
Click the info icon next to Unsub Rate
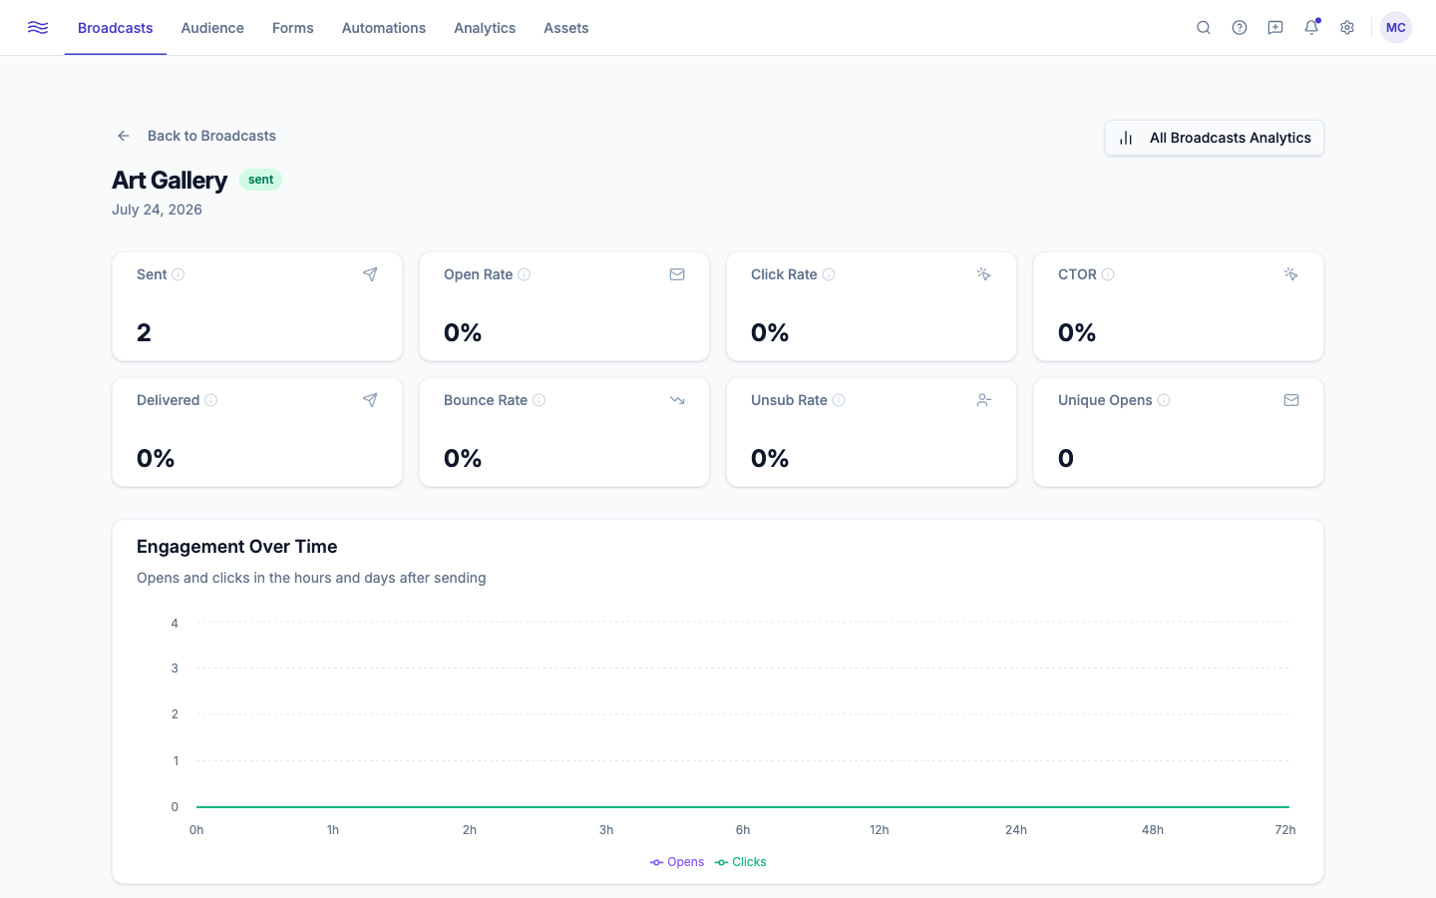click(839, 400)
